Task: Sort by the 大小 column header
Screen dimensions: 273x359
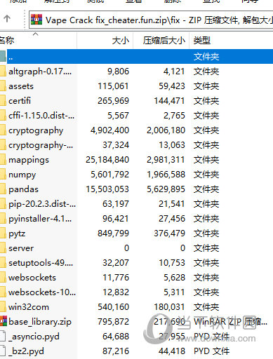Action: [105, 41]
